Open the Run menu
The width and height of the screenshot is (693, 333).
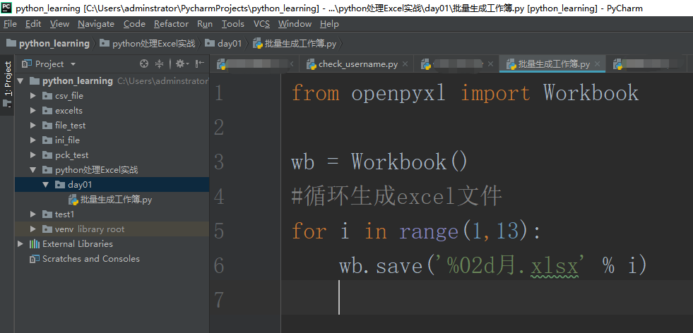[205, 24]
